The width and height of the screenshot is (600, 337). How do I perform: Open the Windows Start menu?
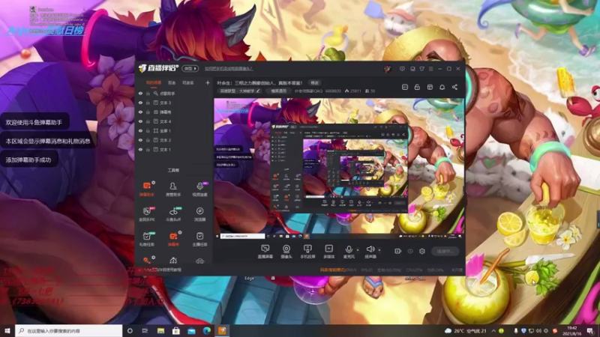(x=7, y=331)
